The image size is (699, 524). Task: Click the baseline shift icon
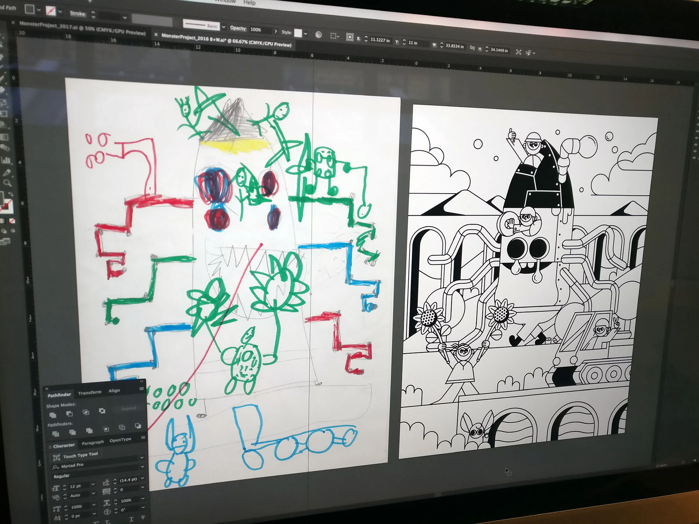[x=57, y=518]
